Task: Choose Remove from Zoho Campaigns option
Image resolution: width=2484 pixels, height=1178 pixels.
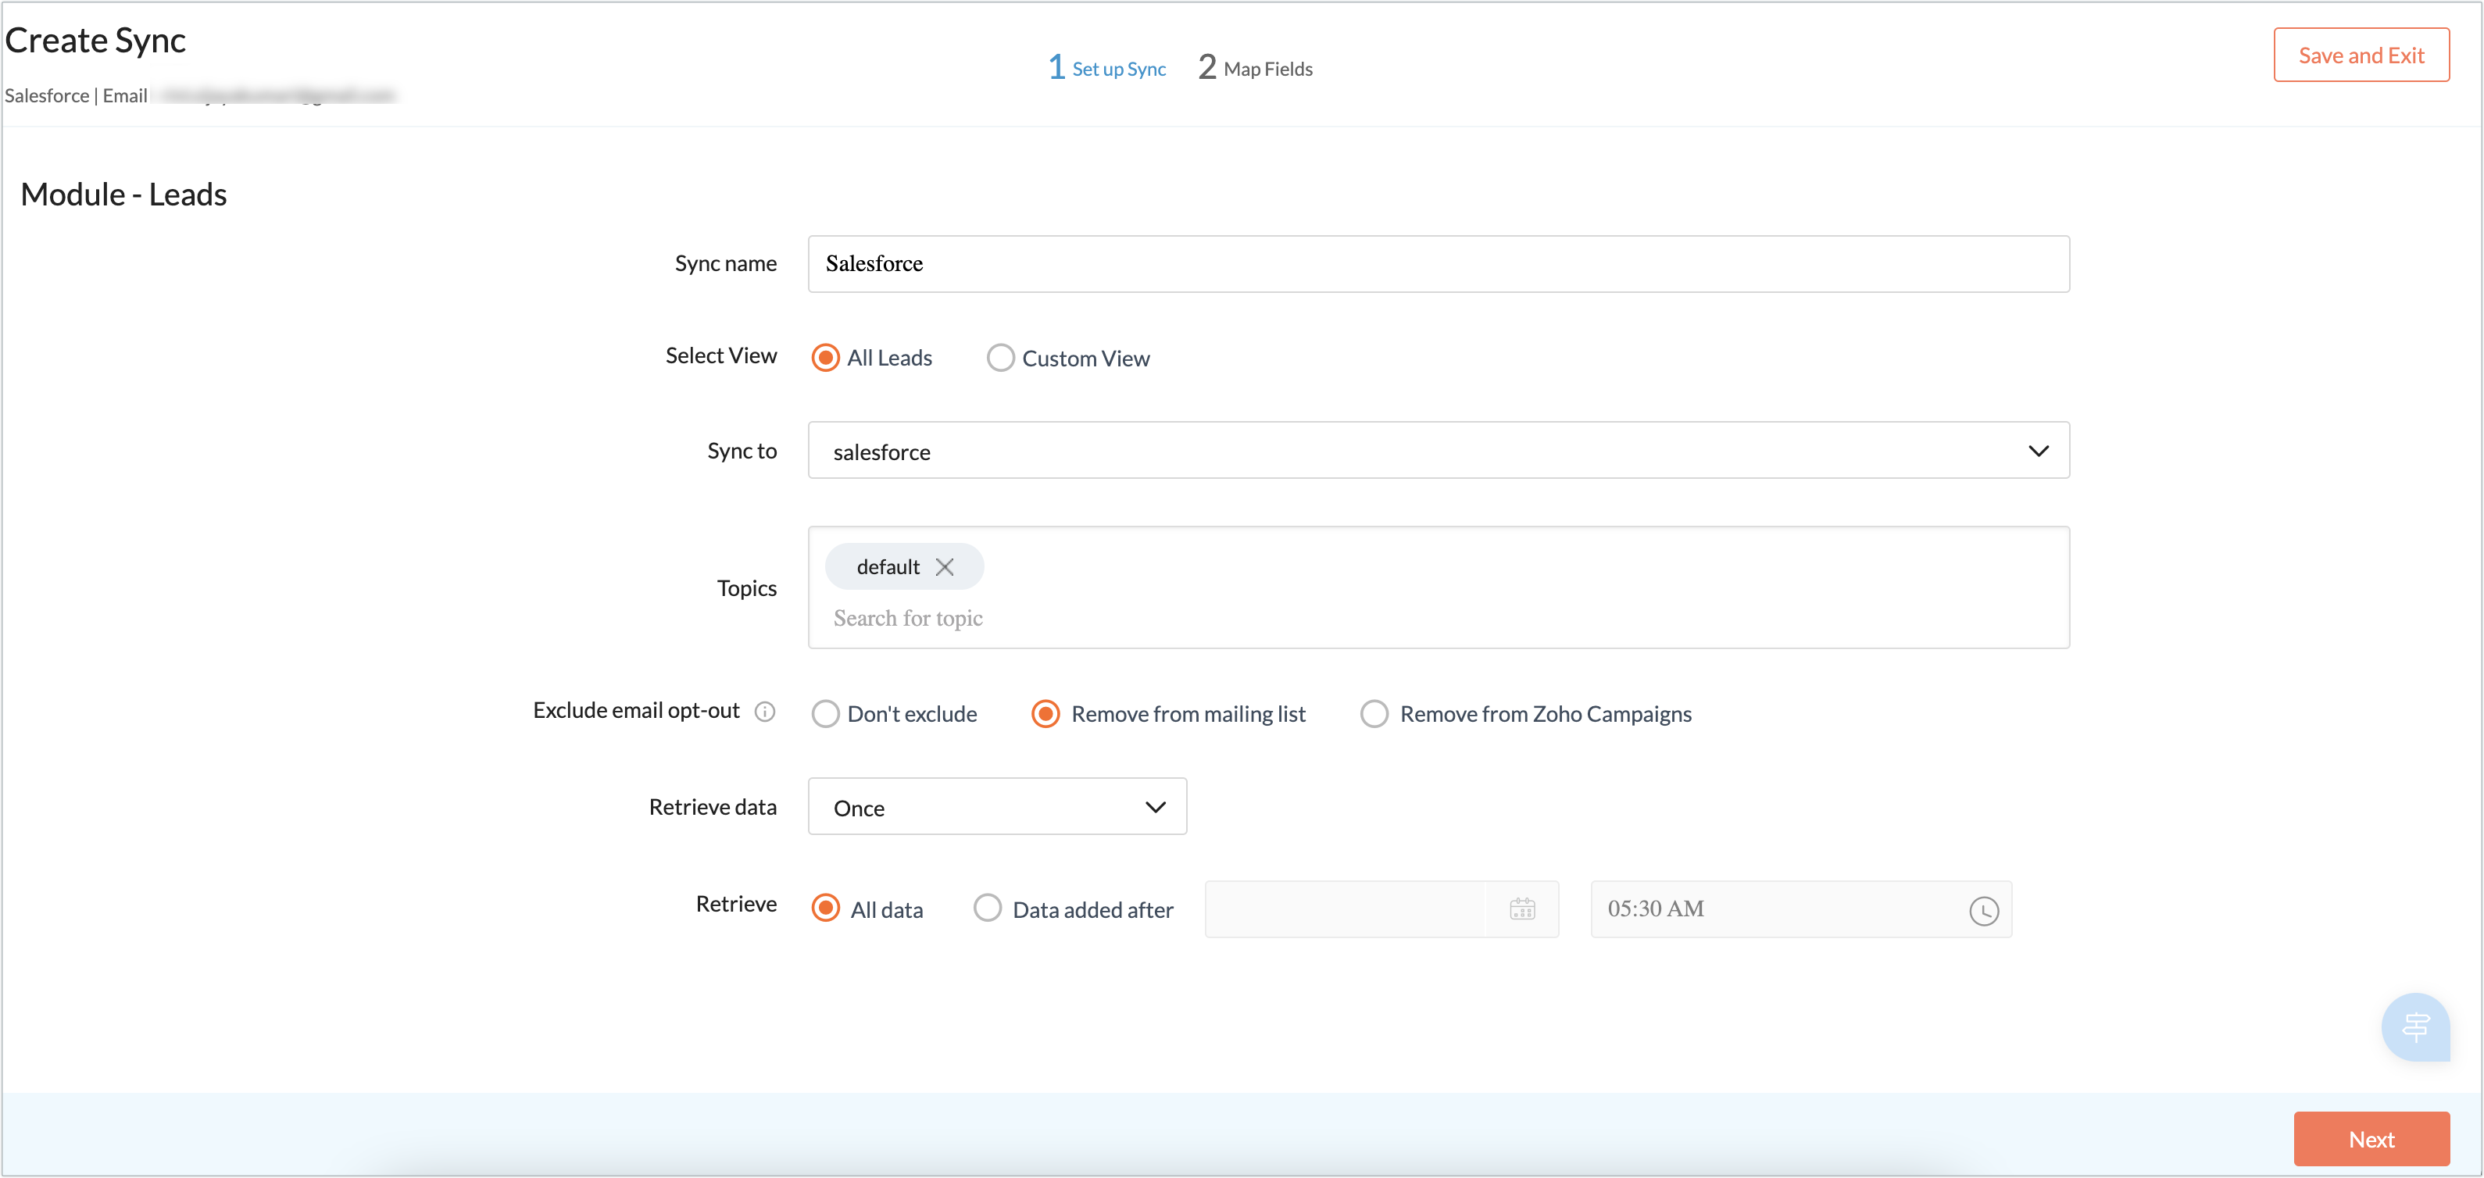Action: tap(1374, 713)
